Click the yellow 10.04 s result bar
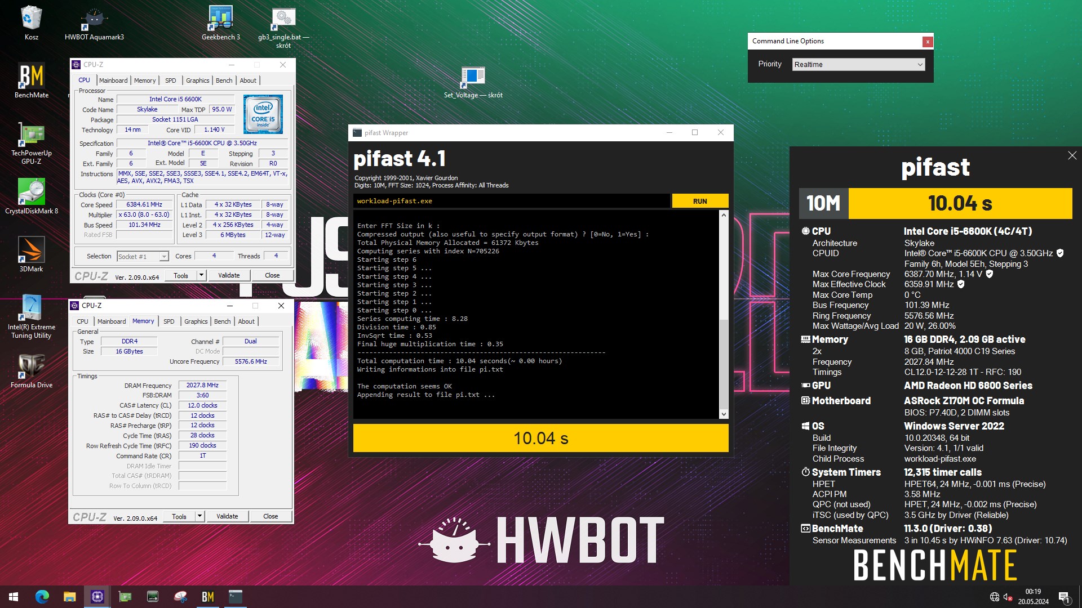Viewport: 1082px width, 608px height. click(x=540, y=438)
